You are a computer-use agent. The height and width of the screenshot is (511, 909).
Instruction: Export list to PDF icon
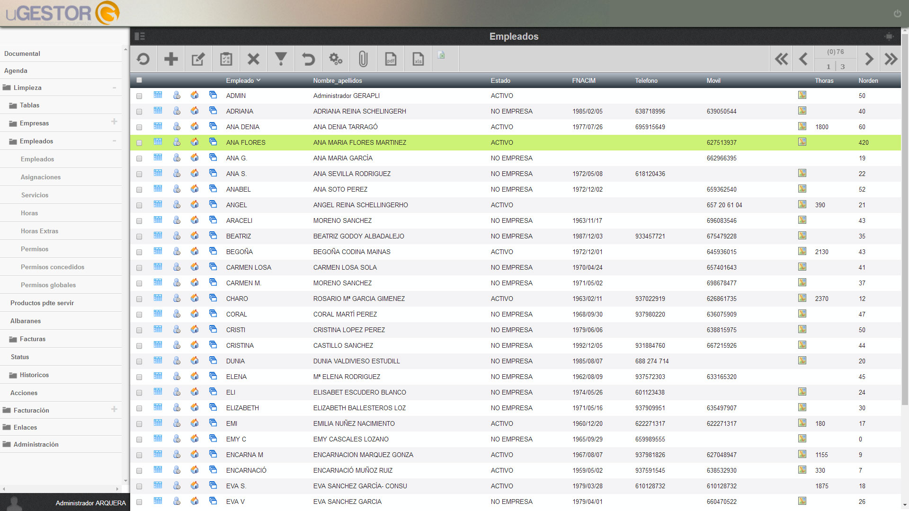(391, 59)
